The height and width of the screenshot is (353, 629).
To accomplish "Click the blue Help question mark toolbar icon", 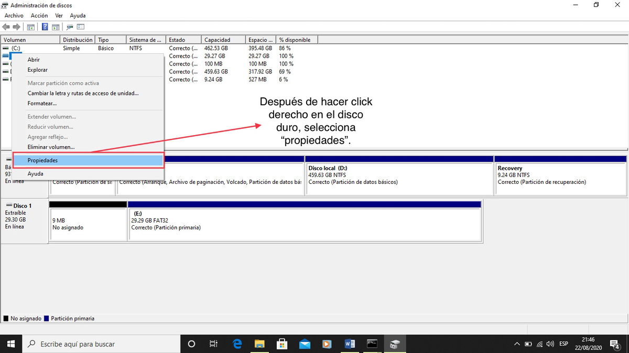I will (x=45, y=27).
